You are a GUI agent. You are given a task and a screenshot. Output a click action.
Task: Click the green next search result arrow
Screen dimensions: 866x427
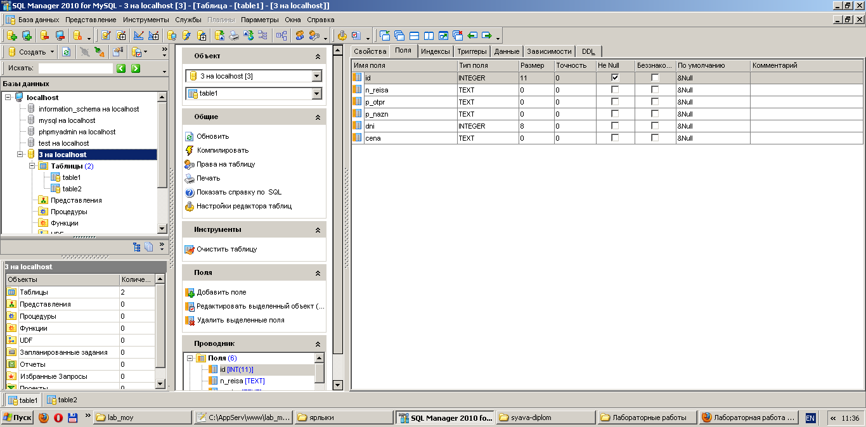point(136,68)
